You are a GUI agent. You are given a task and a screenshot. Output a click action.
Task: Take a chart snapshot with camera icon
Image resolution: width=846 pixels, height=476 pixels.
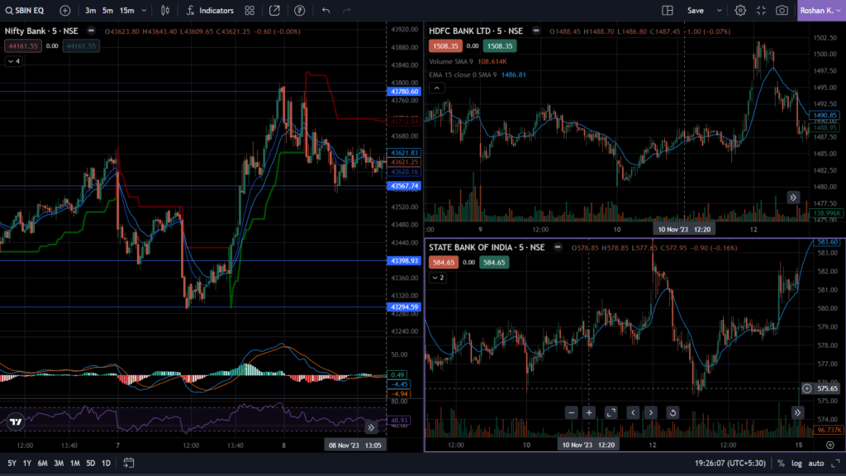coord(782,10)
